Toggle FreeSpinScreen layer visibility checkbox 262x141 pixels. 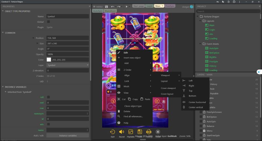click(x=201, y=112)
